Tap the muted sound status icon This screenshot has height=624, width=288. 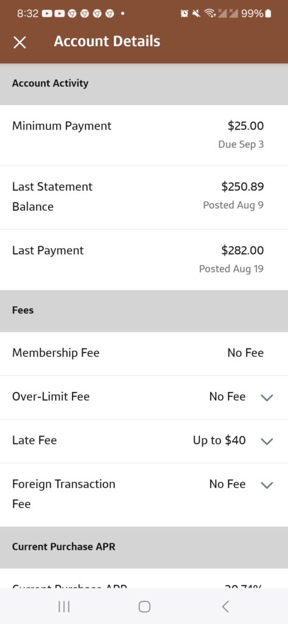pyautogui.click(x=196, y=13)
